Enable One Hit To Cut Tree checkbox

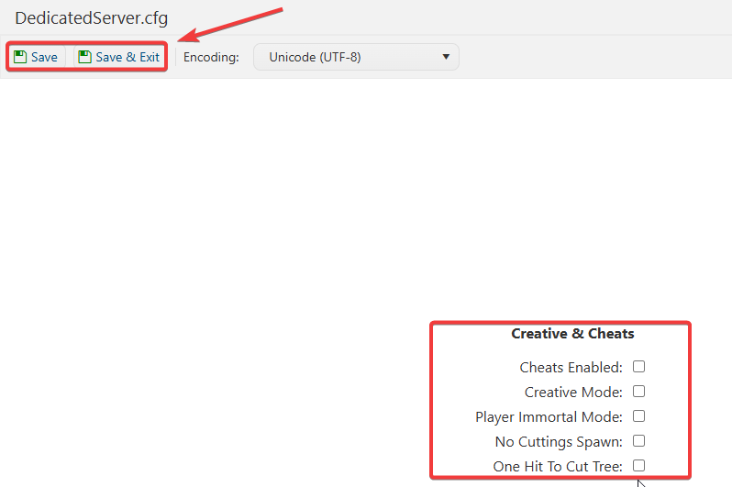(638, 466)
